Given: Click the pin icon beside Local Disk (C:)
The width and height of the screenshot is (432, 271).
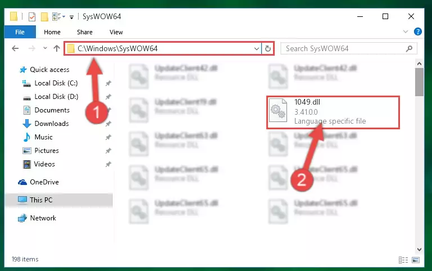Looking at the screenshot, I should tap(108, 83).
